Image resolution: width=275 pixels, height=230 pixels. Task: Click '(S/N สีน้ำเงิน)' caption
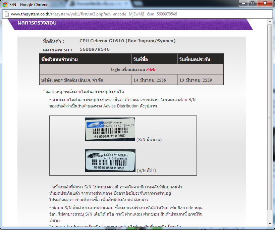pyautogui.click(x=149, y=139)
